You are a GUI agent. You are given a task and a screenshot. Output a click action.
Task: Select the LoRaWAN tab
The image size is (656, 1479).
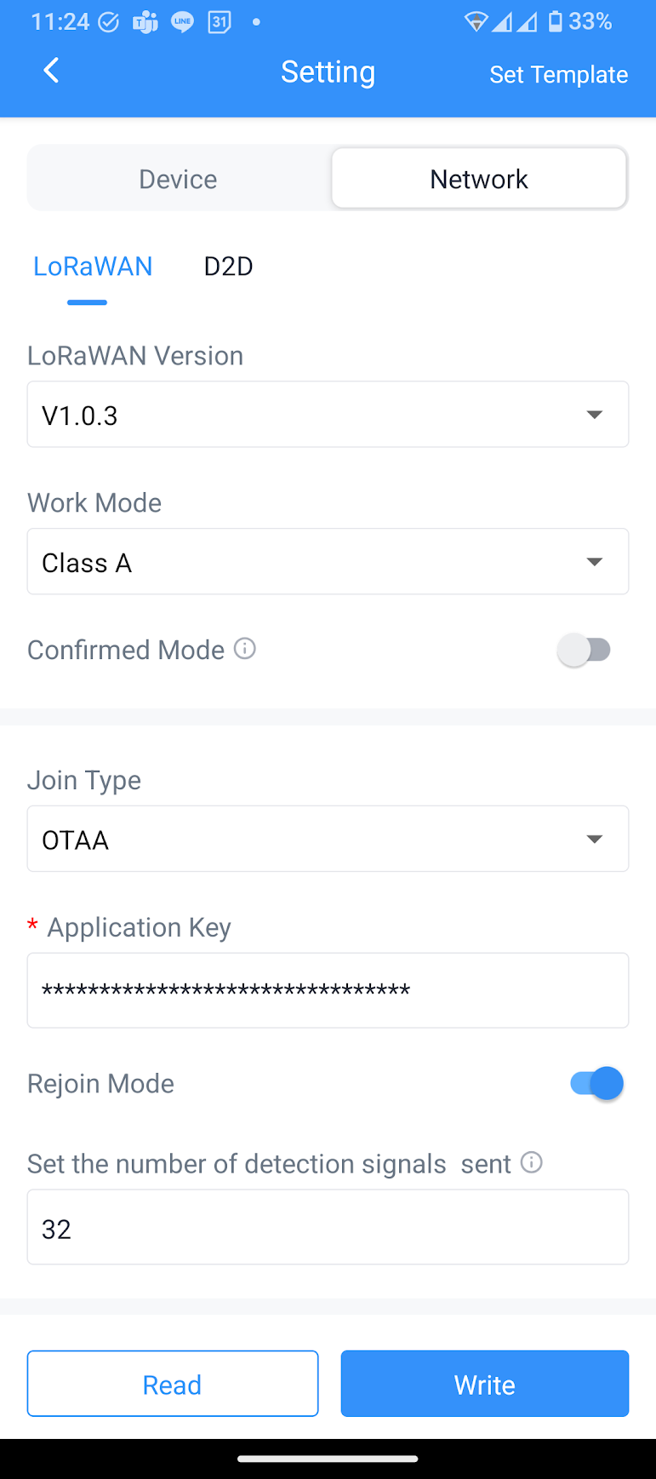tap(93, 267)
